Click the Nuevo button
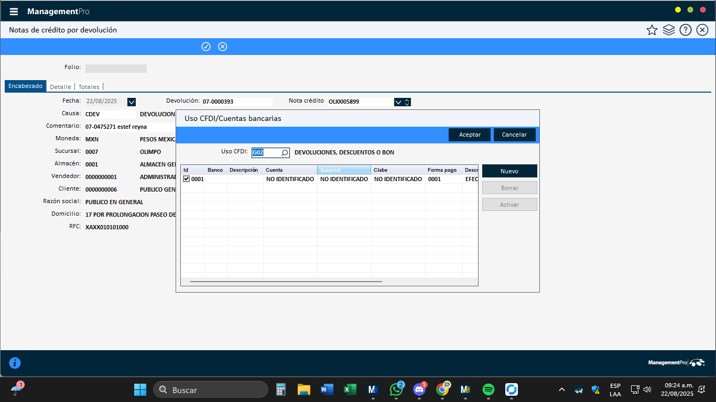Image resolution: width=716 pixels, height=402 pixels. point(509,171)
